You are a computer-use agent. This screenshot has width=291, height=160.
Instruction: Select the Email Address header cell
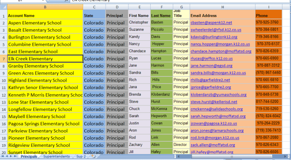point(223,15)
